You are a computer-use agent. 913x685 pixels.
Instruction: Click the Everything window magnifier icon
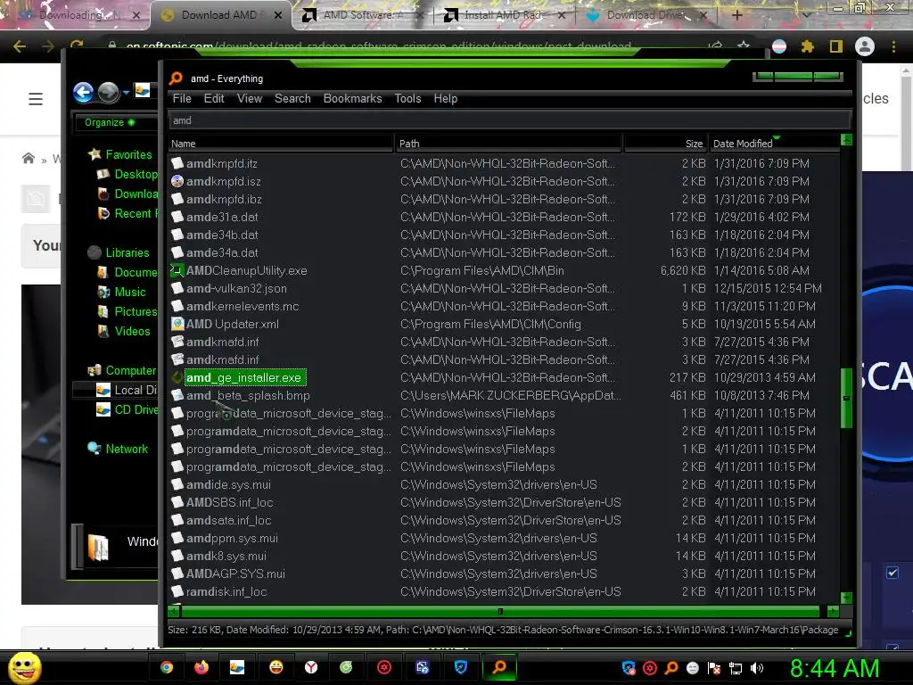coord(176,78)
